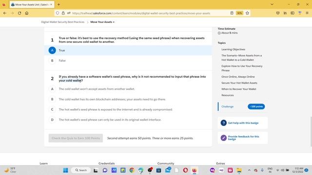Jump to Once Online, Always Online
The image size is (312, 175).
tap(238, 77)
